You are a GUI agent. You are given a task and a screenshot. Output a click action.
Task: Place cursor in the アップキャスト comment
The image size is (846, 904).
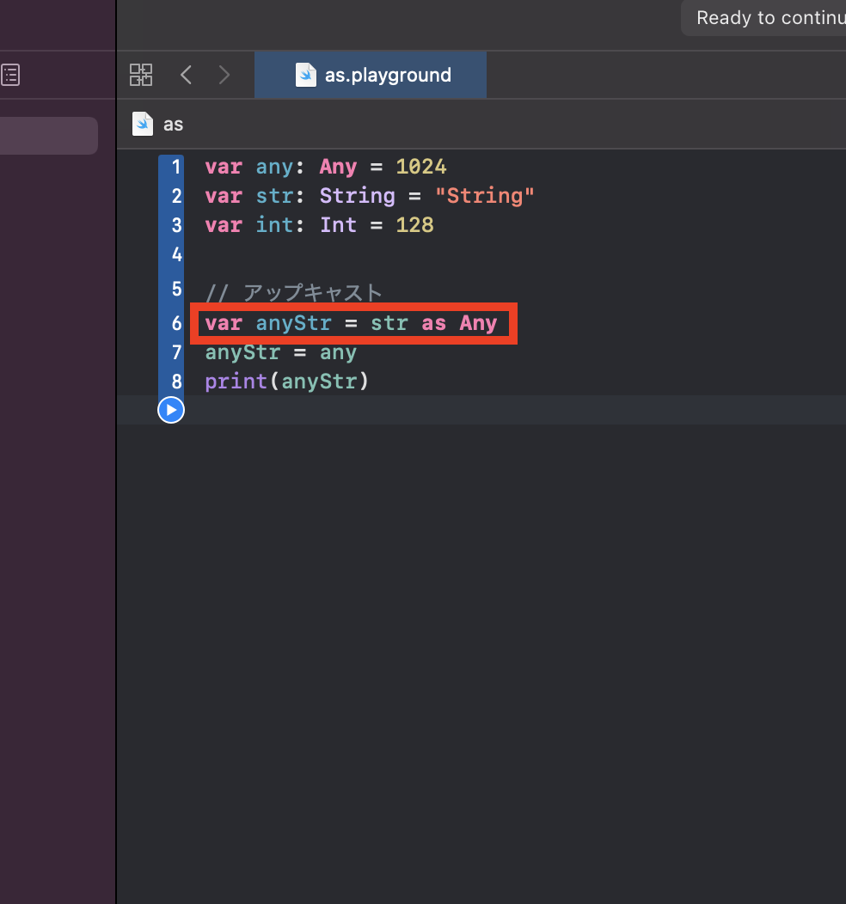pos(293,292)
